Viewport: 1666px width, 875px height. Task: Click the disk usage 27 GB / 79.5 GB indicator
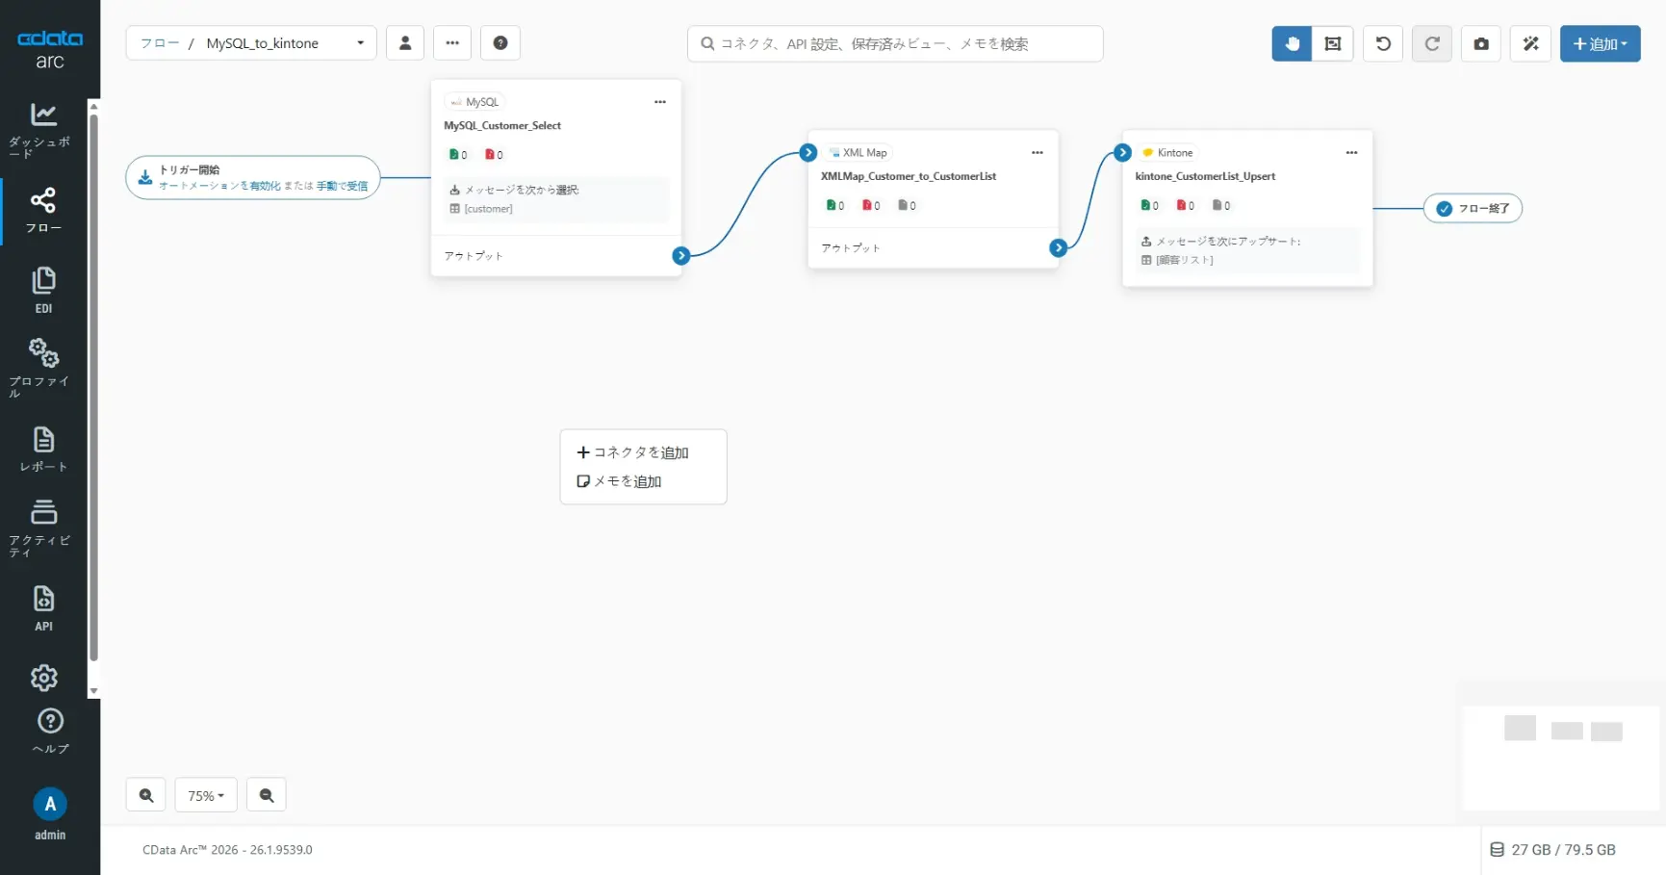1553,850
